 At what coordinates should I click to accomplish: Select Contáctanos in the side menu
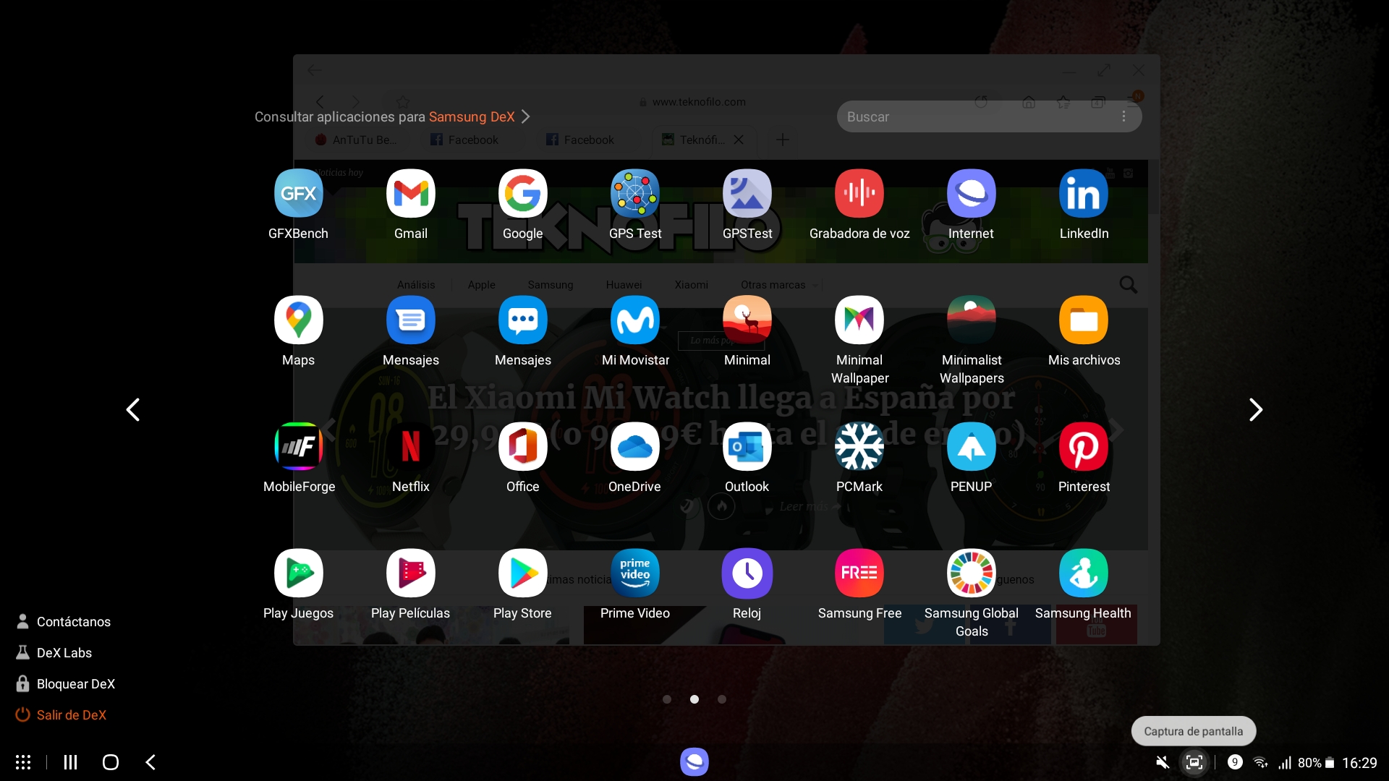pos(64,622)
